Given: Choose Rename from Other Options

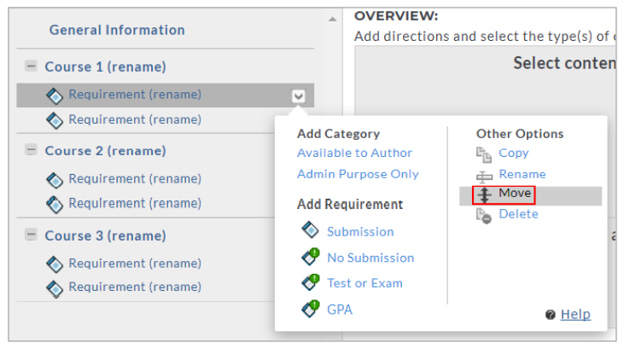Looking at the screenshot, I should (522, 174).
